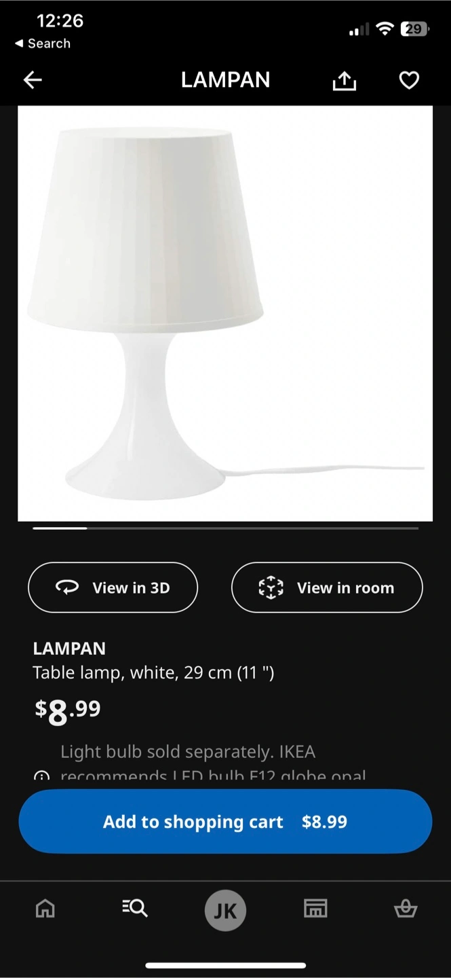This screenshot has width=451, height=978.
Task: Open the JK profile avatar
Action: point(225,911)
